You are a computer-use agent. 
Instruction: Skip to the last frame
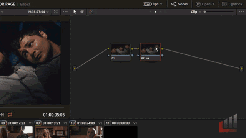pos(2,115)
